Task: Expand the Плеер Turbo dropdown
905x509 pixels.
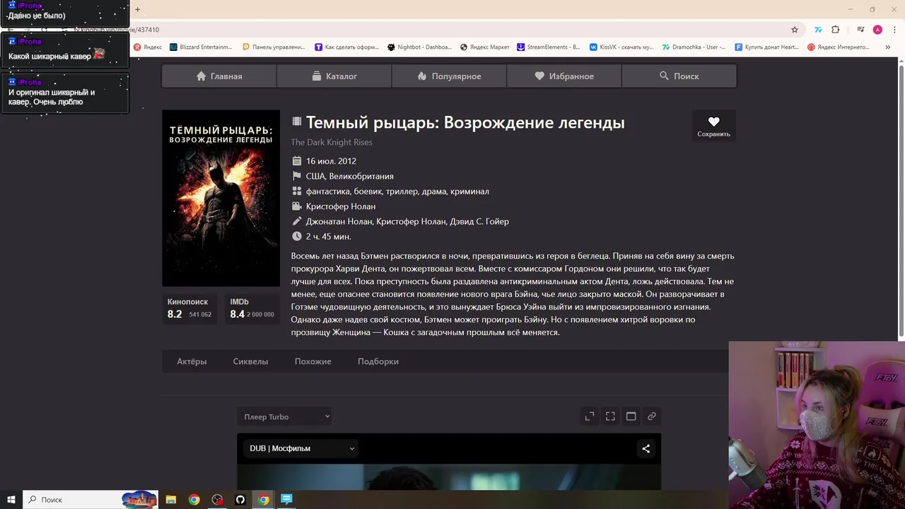Action: [x=285, y=416]
